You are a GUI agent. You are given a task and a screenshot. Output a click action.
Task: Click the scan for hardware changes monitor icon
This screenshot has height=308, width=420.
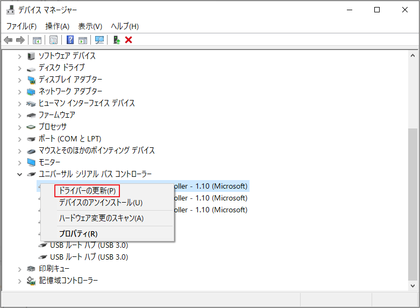pyautogui.click(x=99, y=40)
